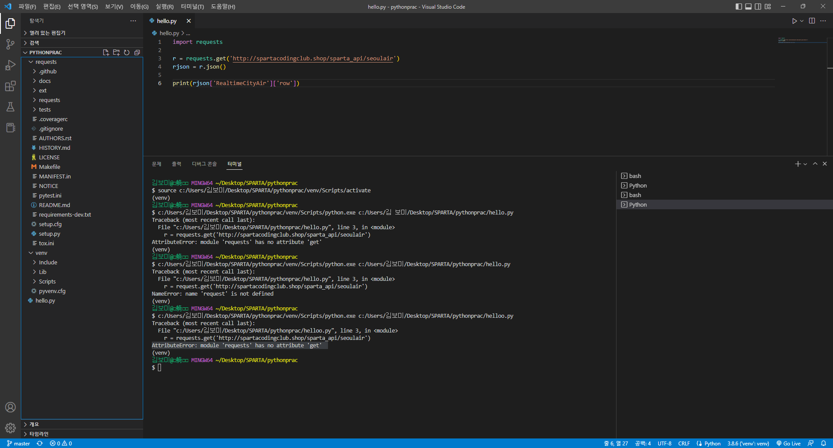
Task: Maximize the terminal panel size
Action: click(x=815, y=164)
